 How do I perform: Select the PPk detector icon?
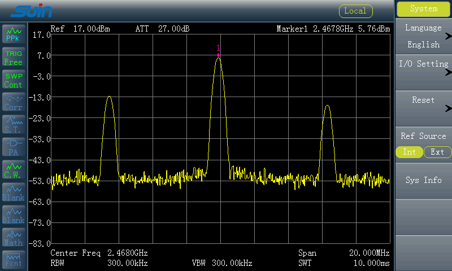pos(14,34)
